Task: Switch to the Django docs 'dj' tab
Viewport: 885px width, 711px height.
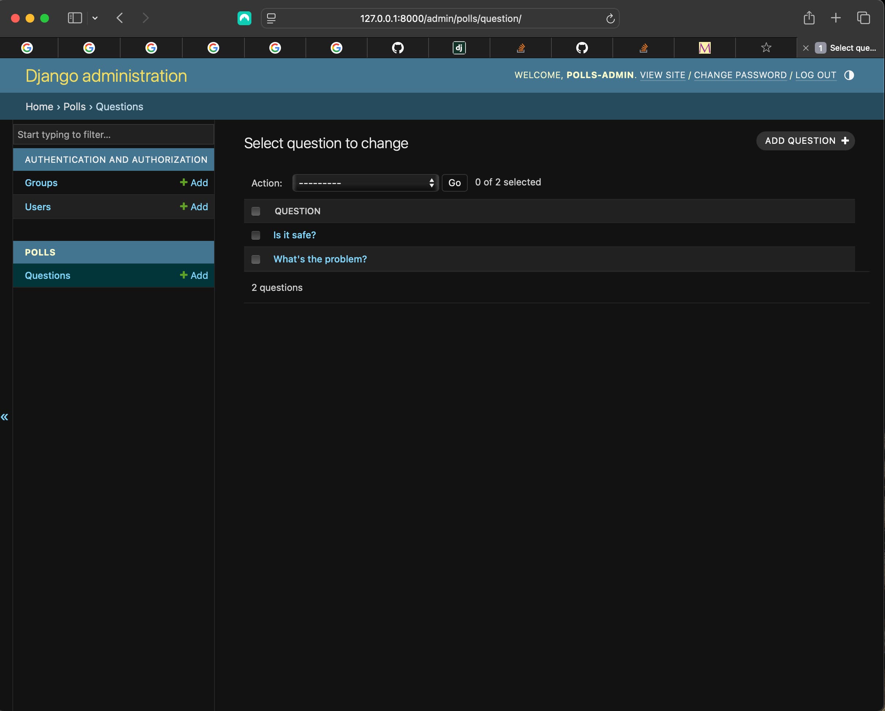Action: [x=459, y=48]
